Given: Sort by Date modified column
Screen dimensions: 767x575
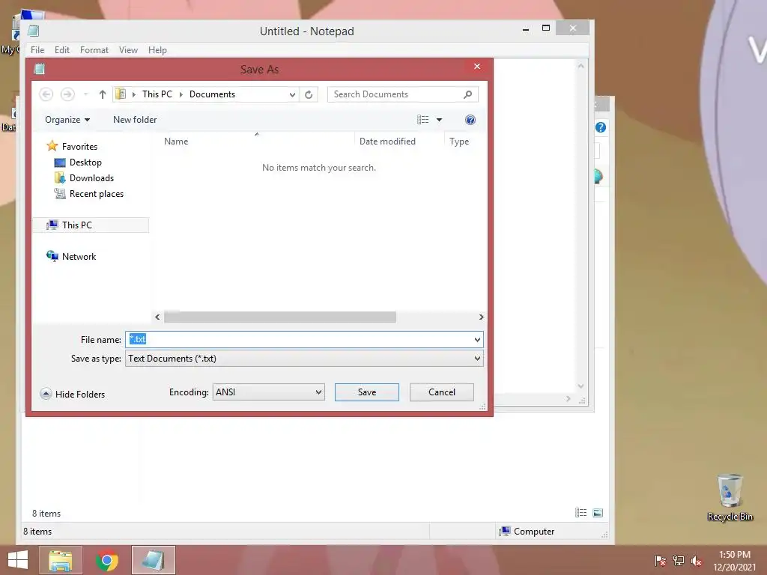Looking at the screenshot, I should coord(387,142).
